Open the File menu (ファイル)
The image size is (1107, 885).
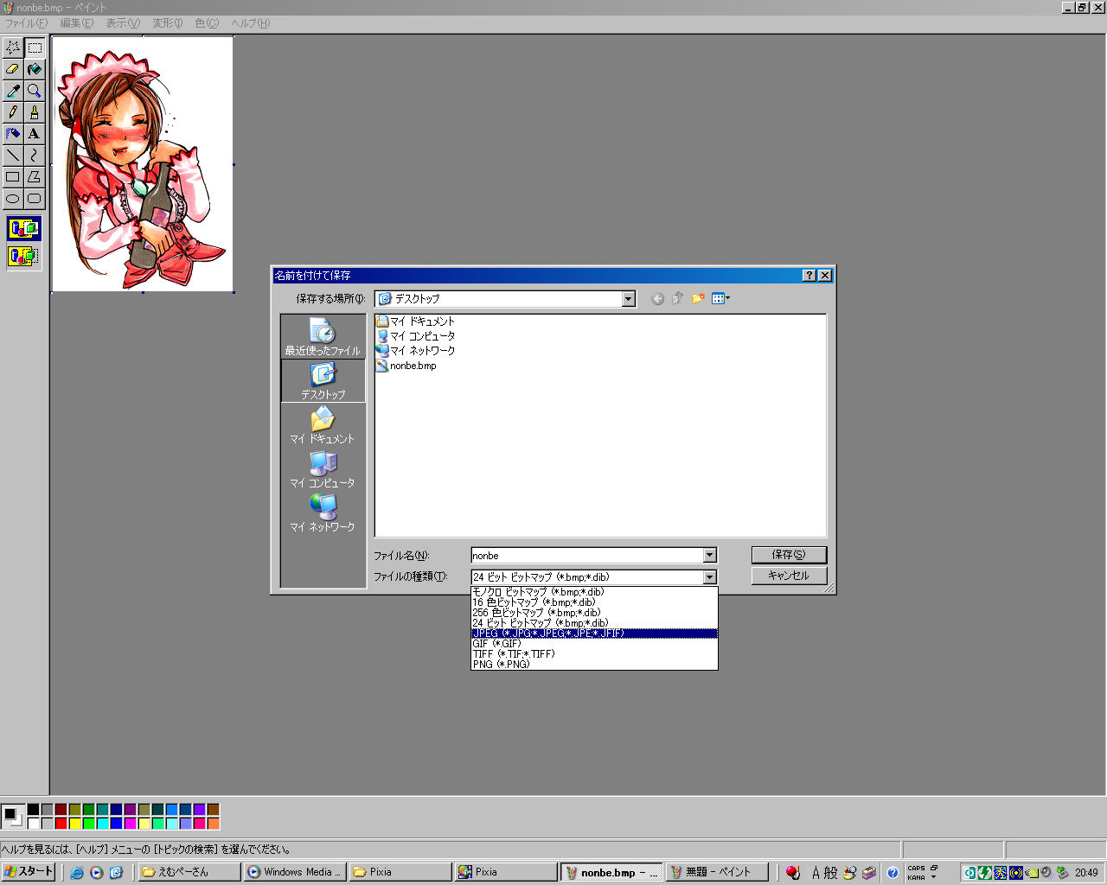point(27,23)
